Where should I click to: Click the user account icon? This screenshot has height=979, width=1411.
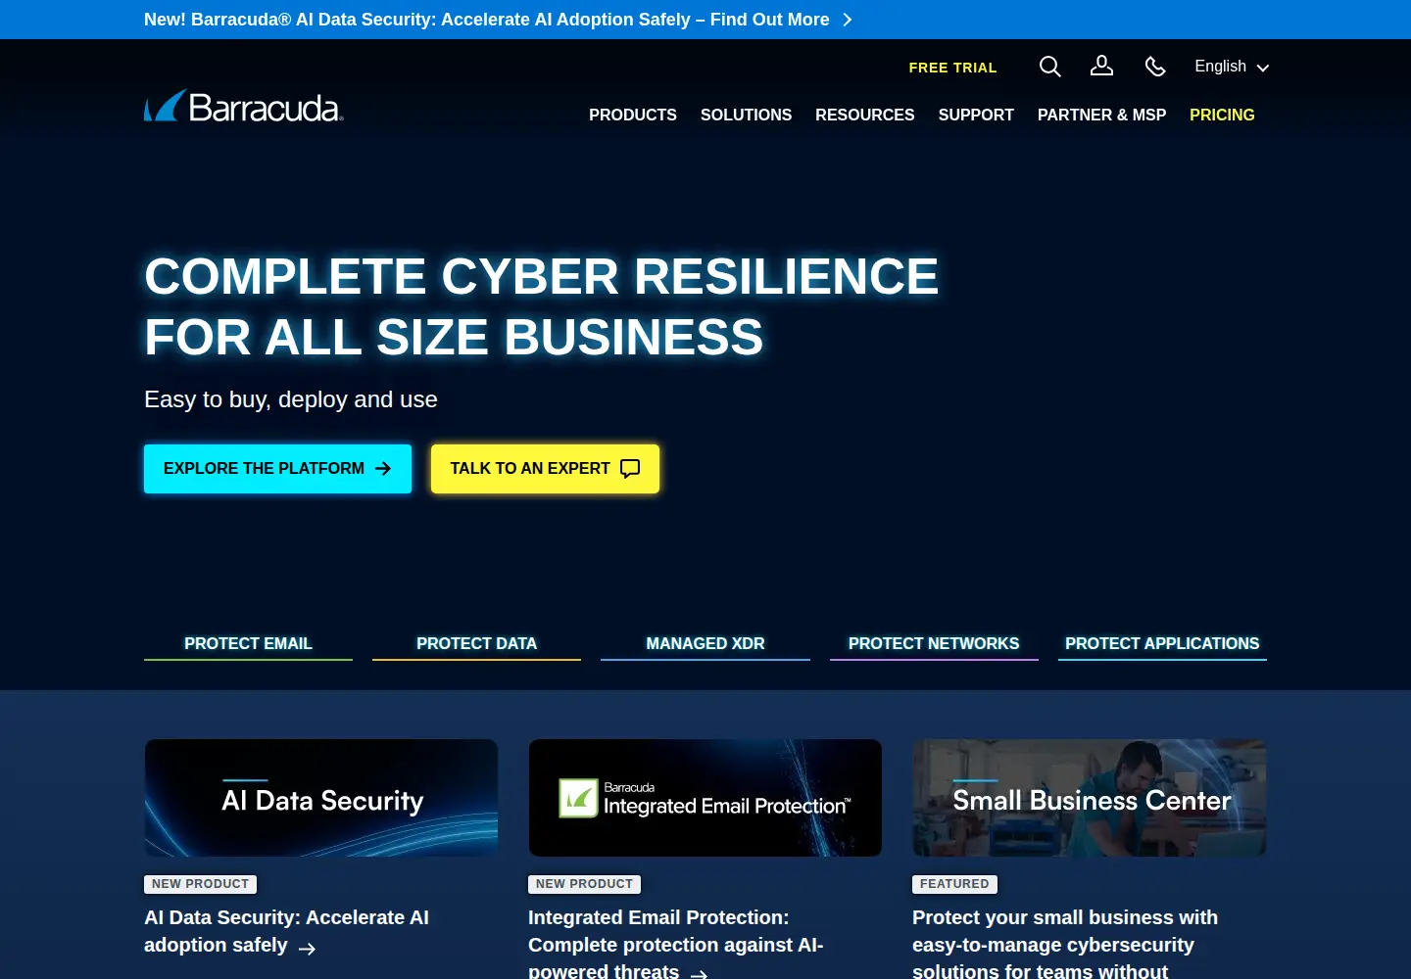click(1102, 66)
